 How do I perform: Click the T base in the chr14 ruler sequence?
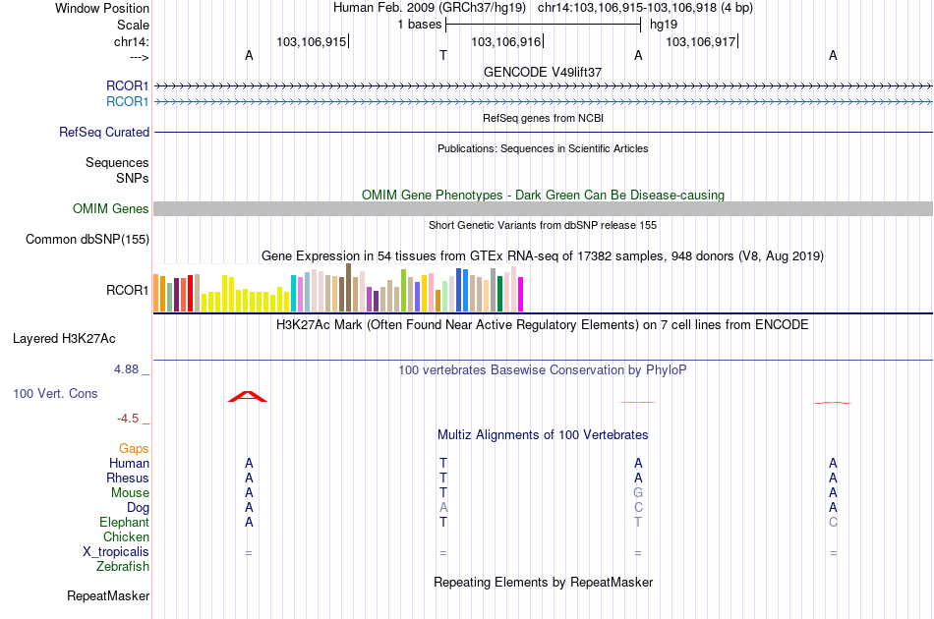point(443,55)
